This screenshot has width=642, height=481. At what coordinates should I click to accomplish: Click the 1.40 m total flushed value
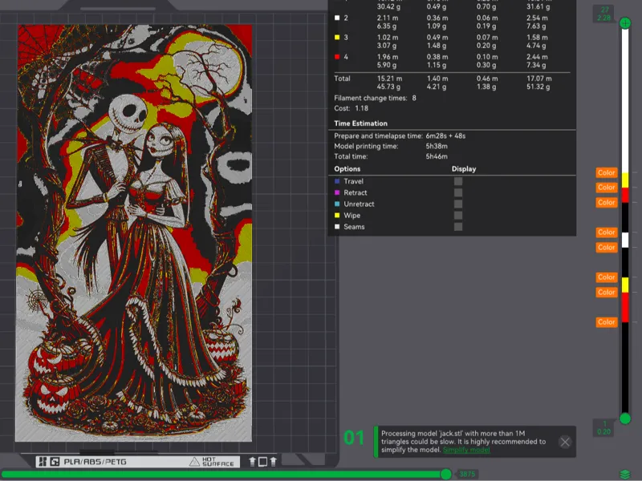[x=437, y=79]
